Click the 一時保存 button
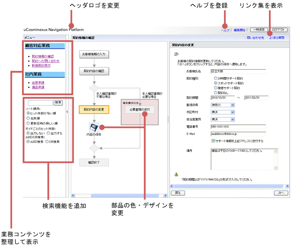This screenshot has height=247, width=292. pyautogui.click(x=259, y=30)
